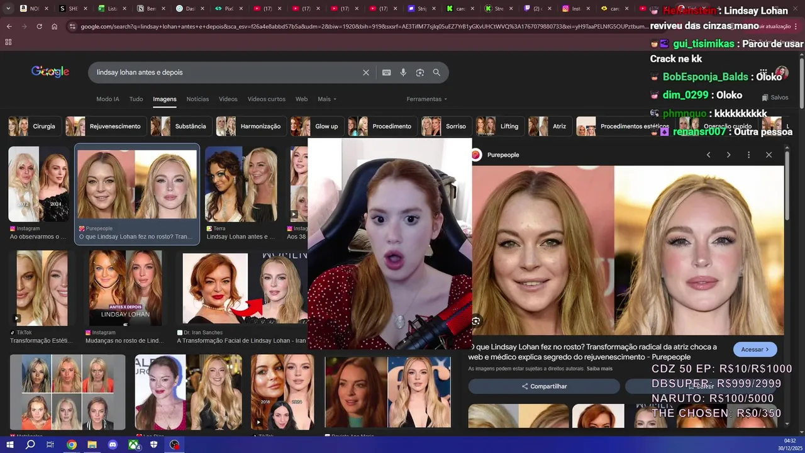Image resolution: width=805 pixels, height=453 pixels.
Task: Open Dr. Iran Sanches image result
Action: point(242,288)
